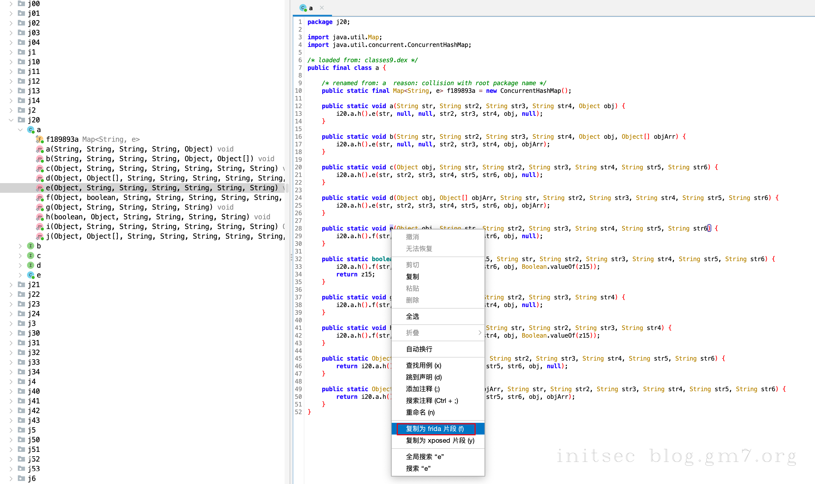
Task: Click the class icon next to e
Action: [x=31, y=275]
